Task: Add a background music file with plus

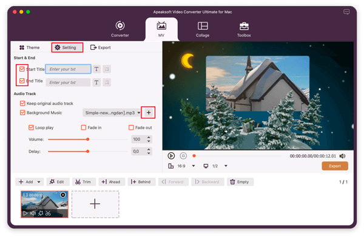Action: (x=149, y=113)
